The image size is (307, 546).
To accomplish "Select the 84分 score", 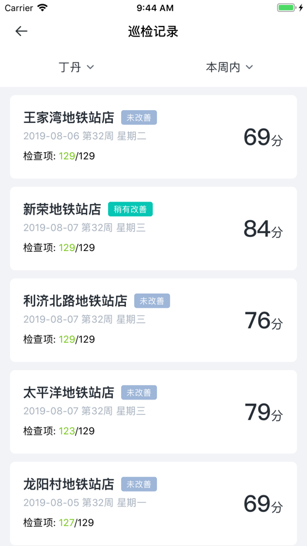I will 263,229.
